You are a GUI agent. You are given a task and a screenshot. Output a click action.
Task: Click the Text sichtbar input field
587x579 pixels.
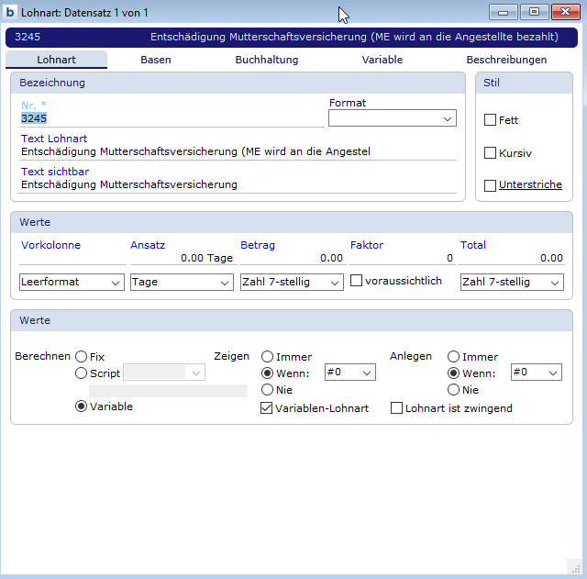[237, 184]
